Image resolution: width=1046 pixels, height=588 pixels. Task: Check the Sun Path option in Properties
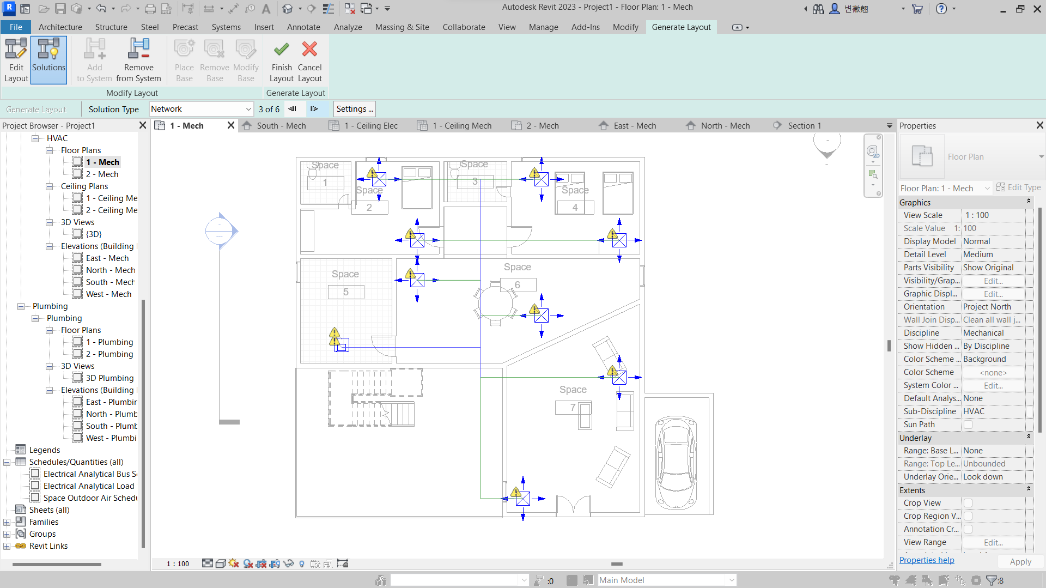coord(968,425)
